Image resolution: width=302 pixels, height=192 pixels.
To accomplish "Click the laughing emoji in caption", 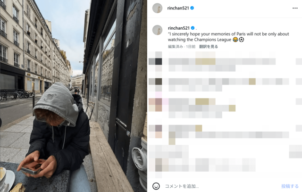I will (x=235, y=40).
